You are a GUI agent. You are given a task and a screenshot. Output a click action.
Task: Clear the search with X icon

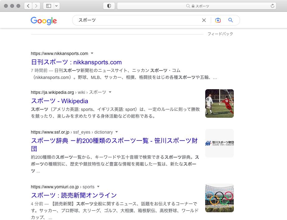pyautogui.click(x=204, y=20)
